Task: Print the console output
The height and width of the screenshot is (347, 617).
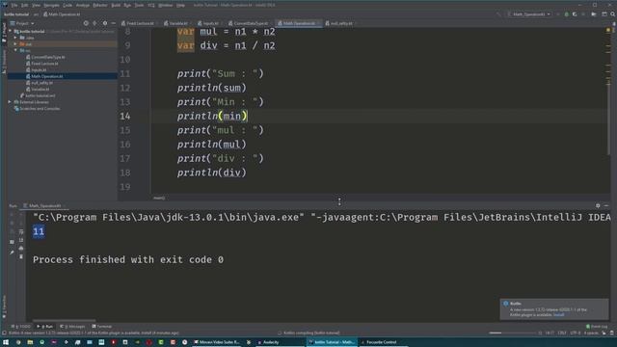Action: coord(21,249)
